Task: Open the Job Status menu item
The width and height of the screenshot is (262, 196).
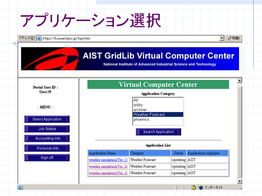Action: 47,129
